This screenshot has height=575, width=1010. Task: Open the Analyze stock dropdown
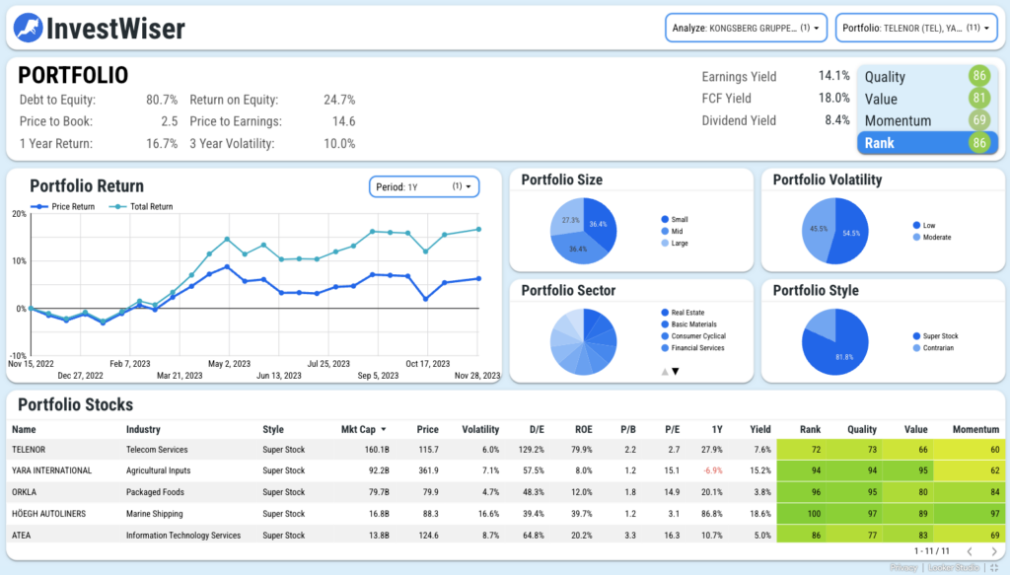tap(746, 29)
